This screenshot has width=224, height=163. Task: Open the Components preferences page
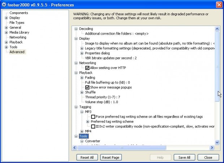(x=19, y=13)
